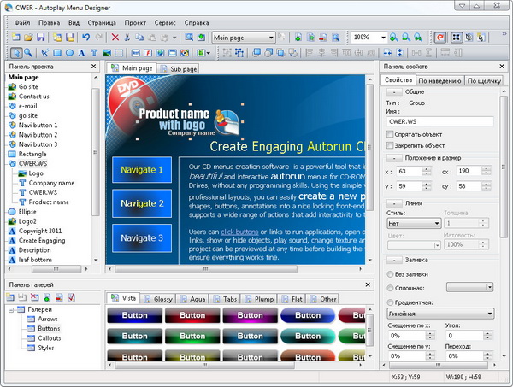Click the Preview project icon

tap(189, 38)
